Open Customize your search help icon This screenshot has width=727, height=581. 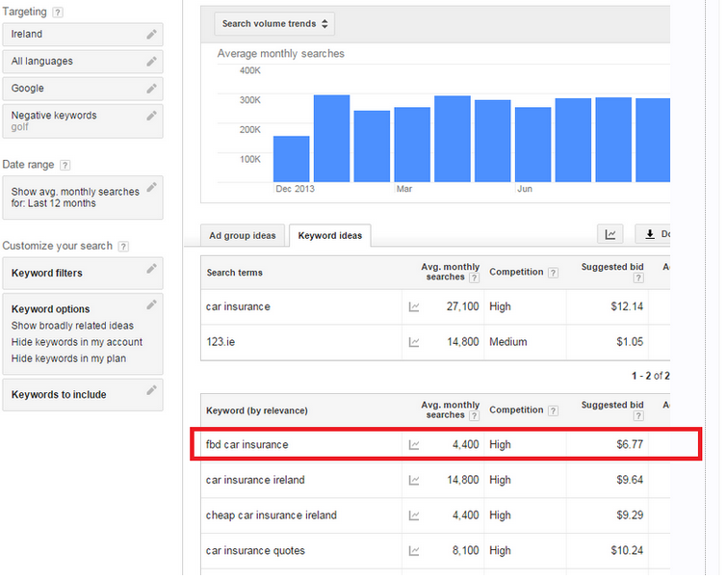click(x=123, y=247)
